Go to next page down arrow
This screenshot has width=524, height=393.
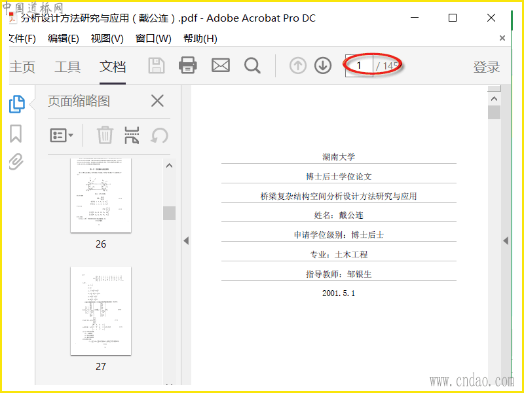pos(323,65)
